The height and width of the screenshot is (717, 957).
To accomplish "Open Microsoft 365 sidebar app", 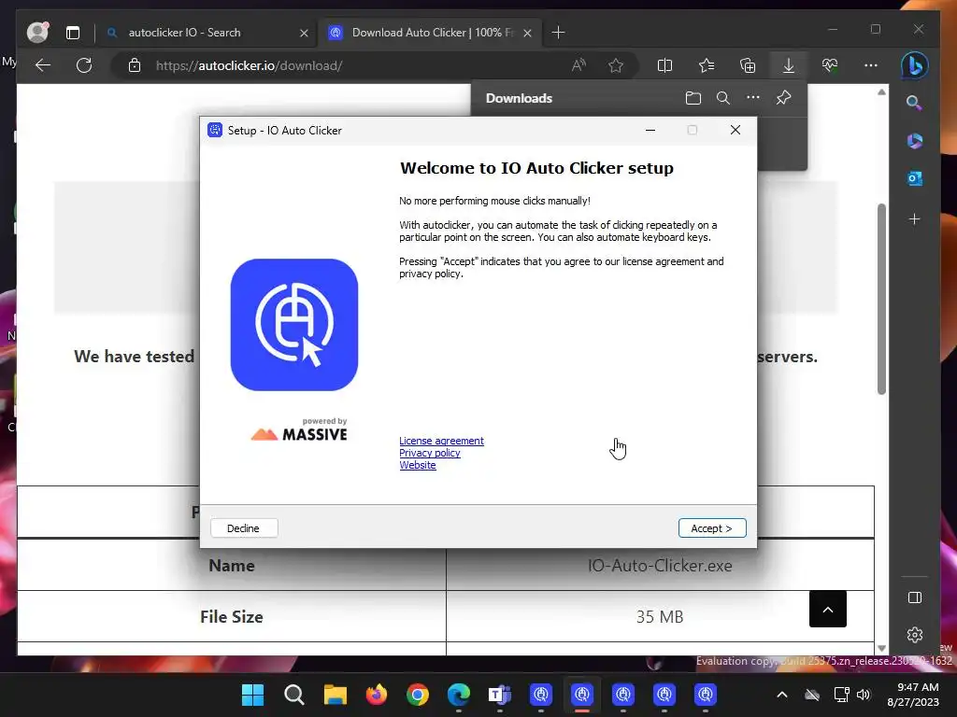I will coord(914,141).
